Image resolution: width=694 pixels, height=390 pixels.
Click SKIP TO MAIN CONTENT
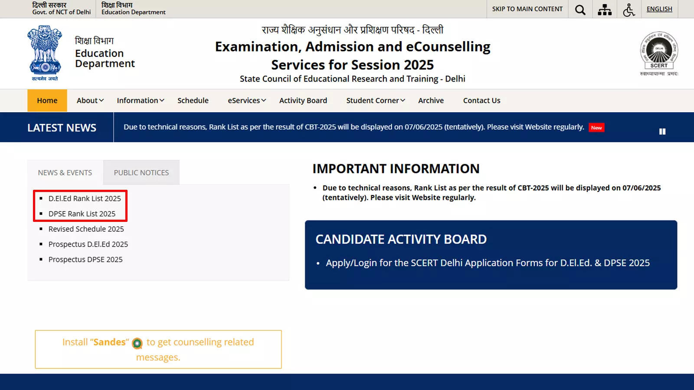(x=527, y=9)
